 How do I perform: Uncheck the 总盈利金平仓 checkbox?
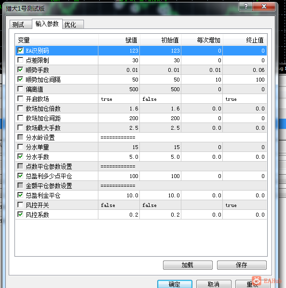20,195
